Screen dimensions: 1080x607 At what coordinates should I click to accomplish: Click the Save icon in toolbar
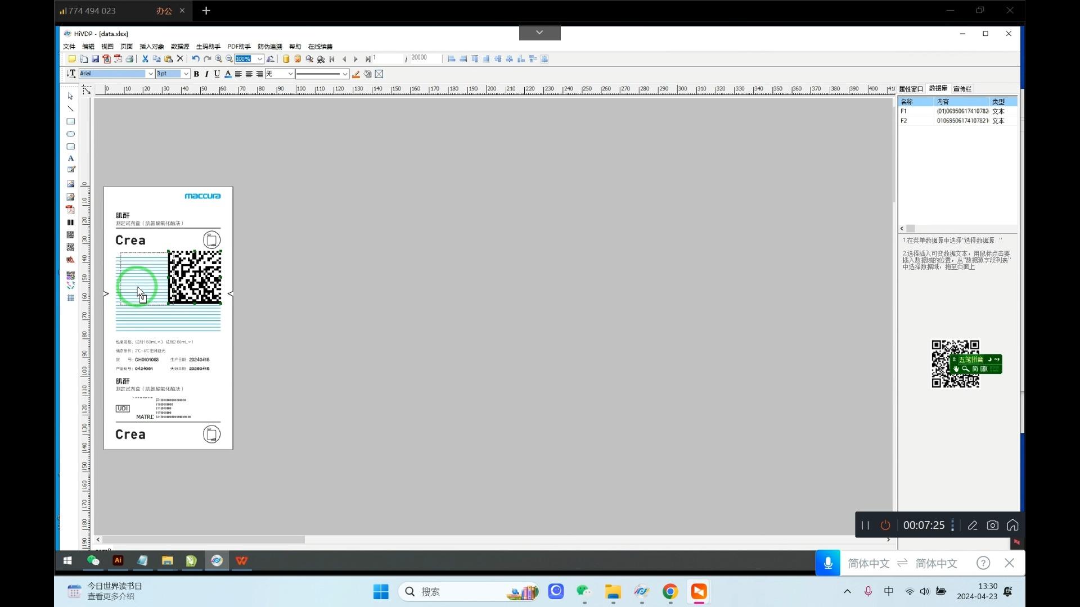click(x=95, y=59)
